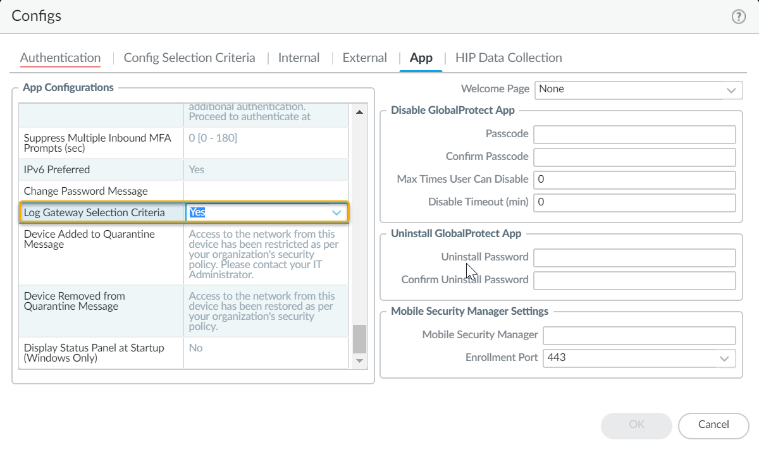Click the OK button
The width and height of the screenshot is (759, 452).
[636, 425]
